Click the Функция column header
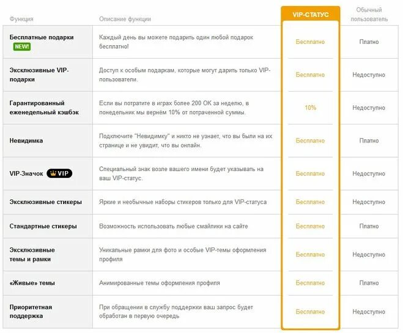Image resolution: width=403 pixels, height=333 pixels. coord(21,19)
